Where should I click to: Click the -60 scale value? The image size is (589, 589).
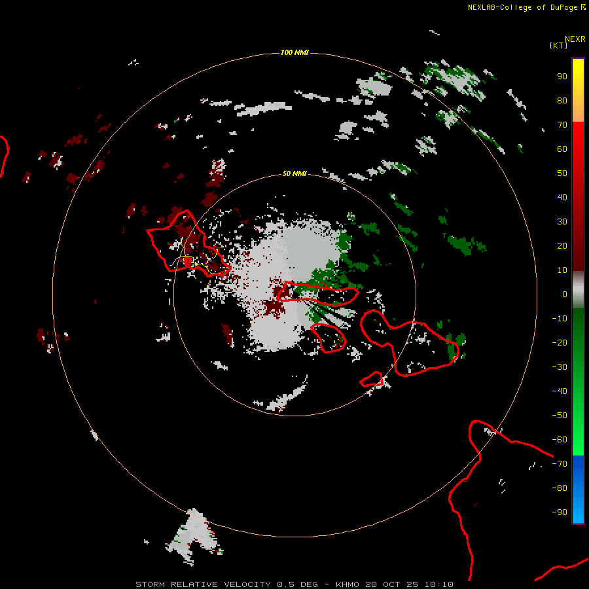(560, 440)
